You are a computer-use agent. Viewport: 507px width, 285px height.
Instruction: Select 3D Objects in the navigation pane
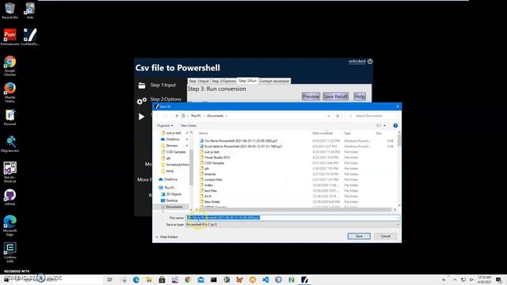173,194
